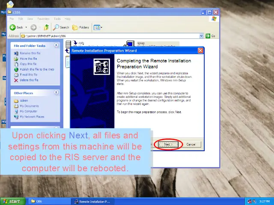The width and height of the screenshot is (274, 205).
Task: Click the Forward arrow in Explorer toolbar
Action: 33,27
